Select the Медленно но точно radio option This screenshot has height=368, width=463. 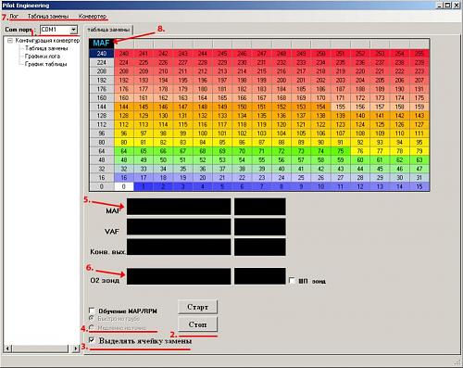click(x=92, y=327)
